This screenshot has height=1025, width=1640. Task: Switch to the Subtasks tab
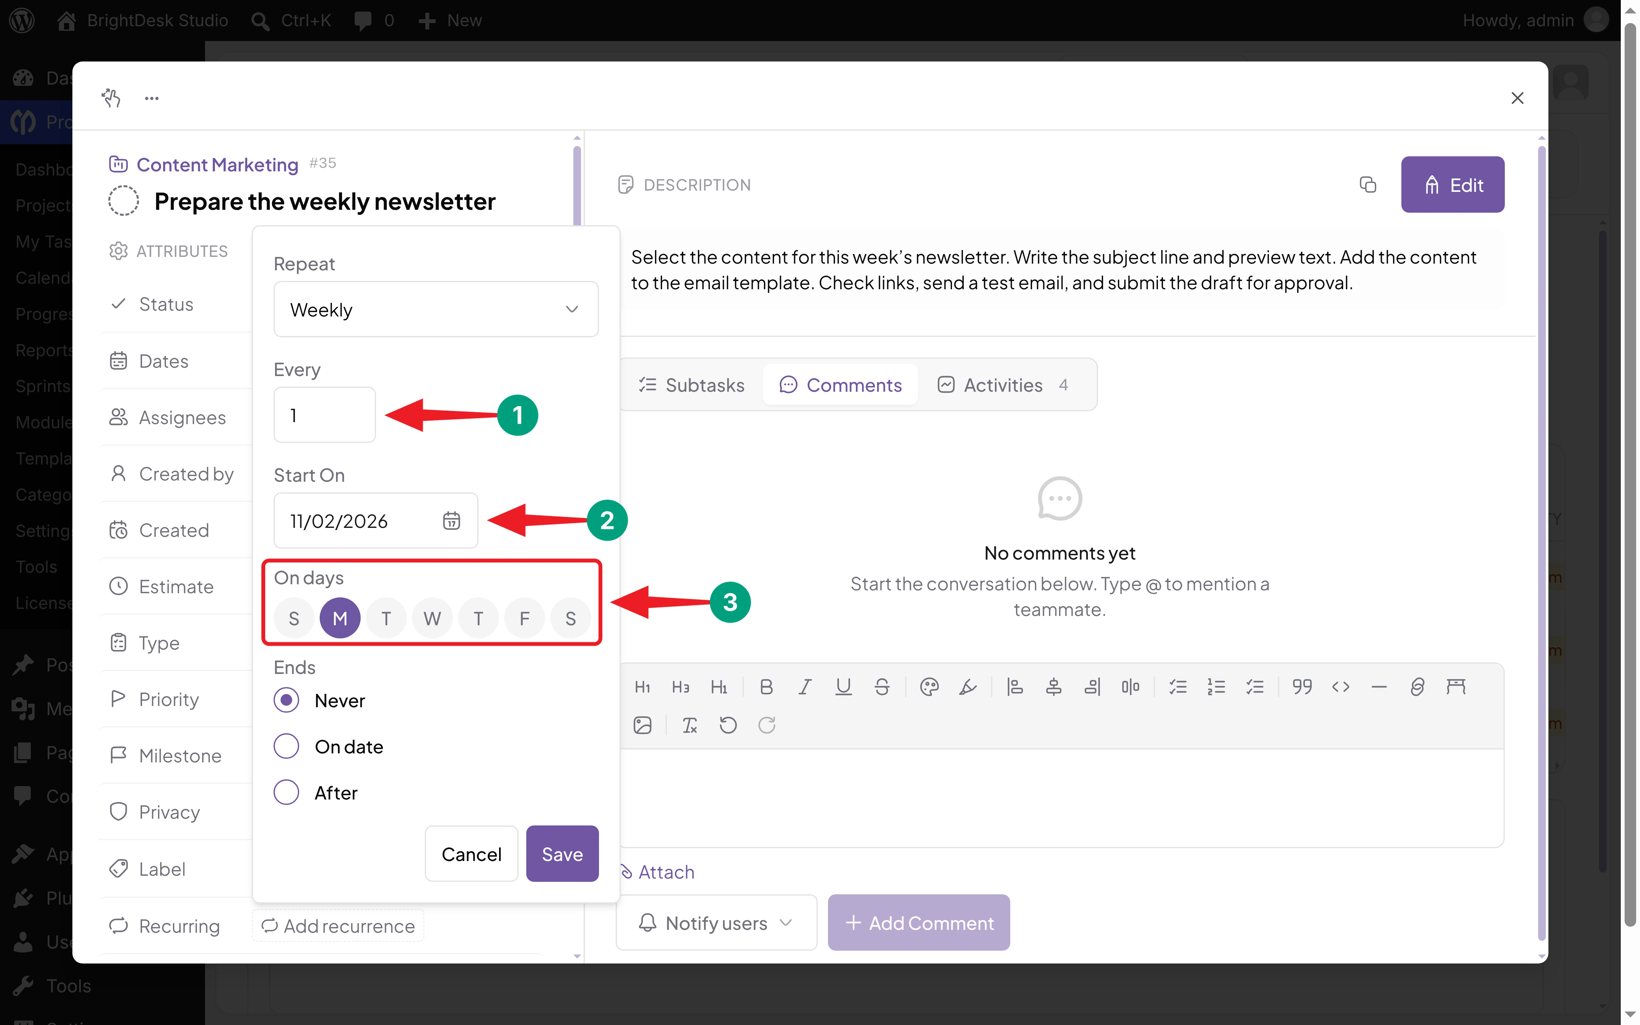click(x=691, y=385)
